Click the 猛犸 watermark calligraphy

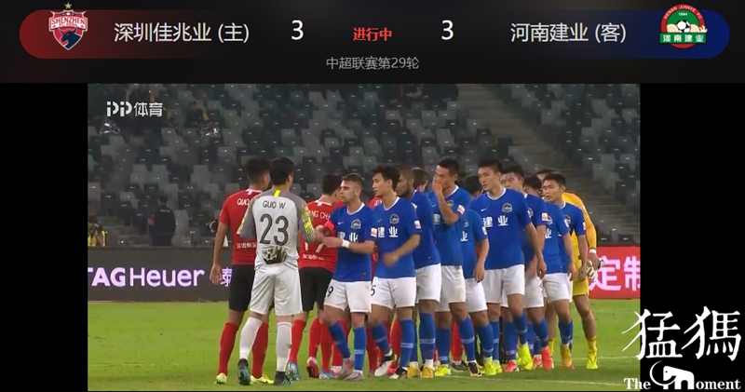pyautogui.click(x=684, y=334)
